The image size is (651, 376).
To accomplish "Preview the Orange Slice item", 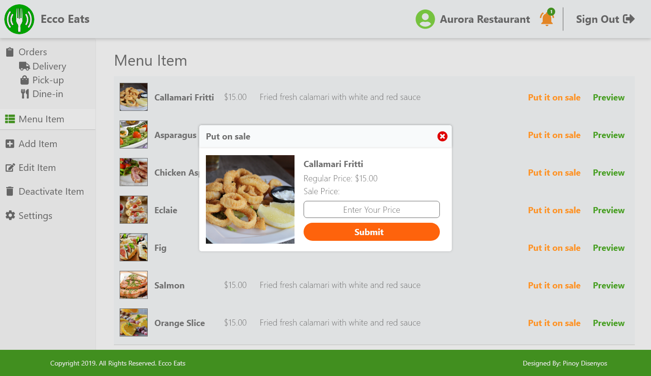I will 608,323.
